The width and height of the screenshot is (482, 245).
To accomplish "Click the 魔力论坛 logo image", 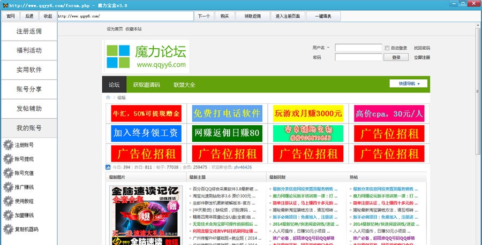I will point(146,57).
